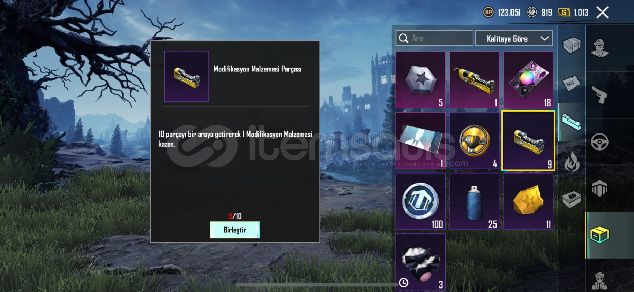Select the parachute backpack category icon
The height and width of the screenshot is (292, 634).
tap(599, 189)
